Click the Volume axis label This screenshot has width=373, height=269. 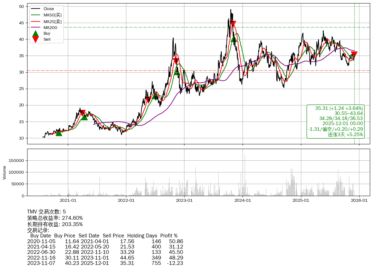pos(4,172)
